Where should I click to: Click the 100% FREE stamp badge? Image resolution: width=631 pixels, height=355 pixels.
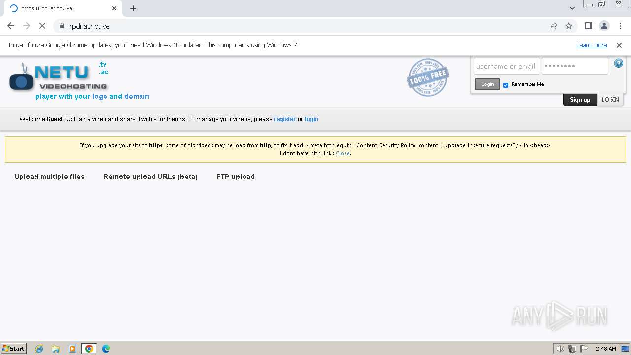click(x=427, y=77)
